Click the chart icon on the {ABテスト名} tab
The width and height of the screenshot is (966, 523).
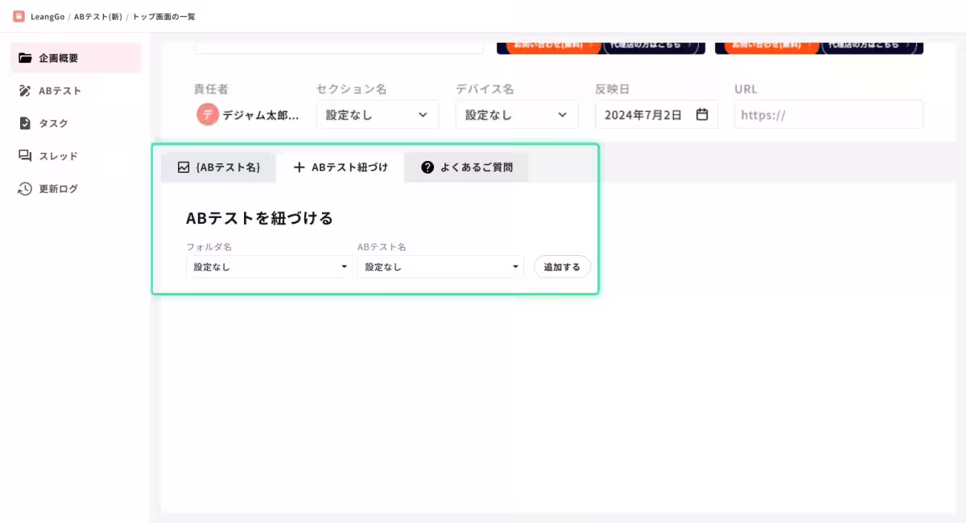click(x=183, y=167)
